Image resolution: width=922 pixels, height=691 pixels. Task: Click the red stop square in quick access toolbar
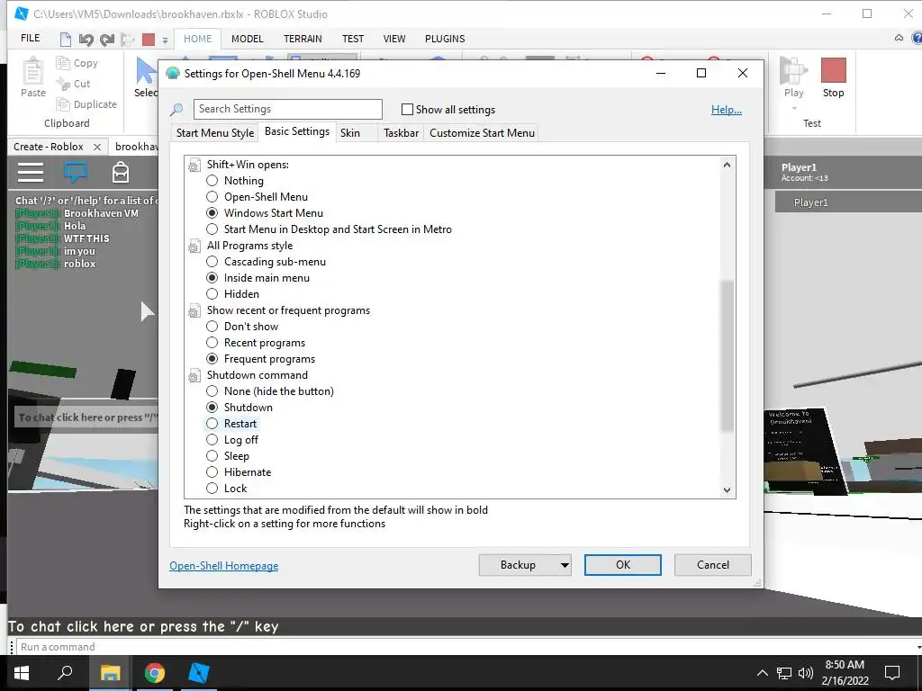tap(149, 40)
